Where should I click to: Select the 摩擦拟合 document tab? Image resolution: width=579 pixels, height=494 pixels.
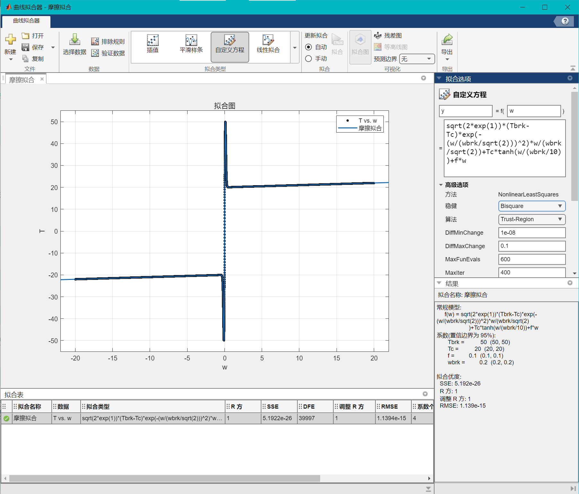click(22, 80)
